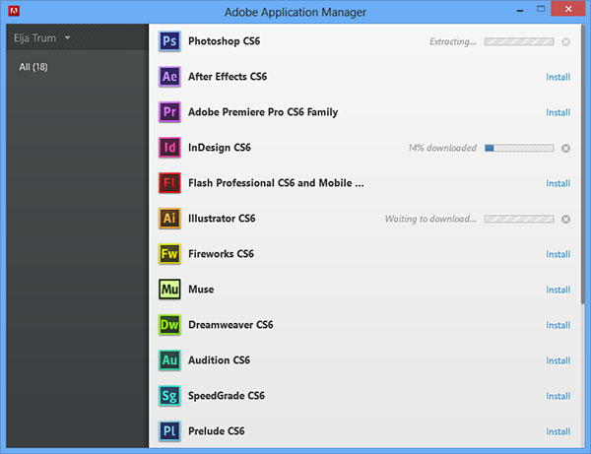Select the After Effects CS6 title text

point(228,77)
